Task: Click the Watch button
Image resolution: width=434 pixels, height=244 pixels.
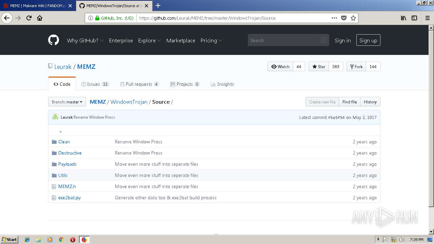Action: [280, 66]
